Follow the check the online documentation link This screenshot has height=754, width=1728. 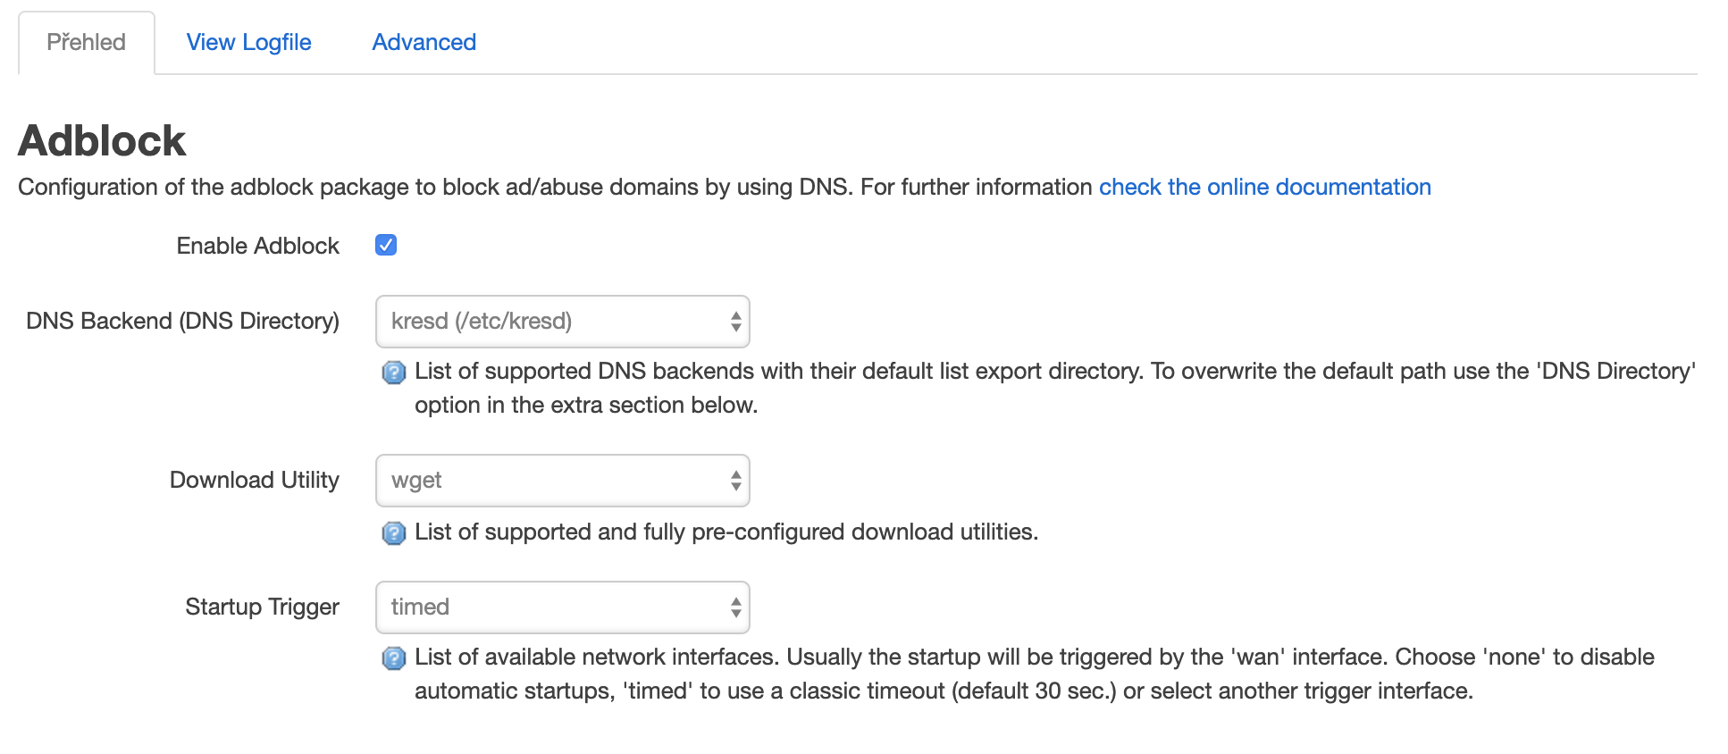pos(1264,187)
